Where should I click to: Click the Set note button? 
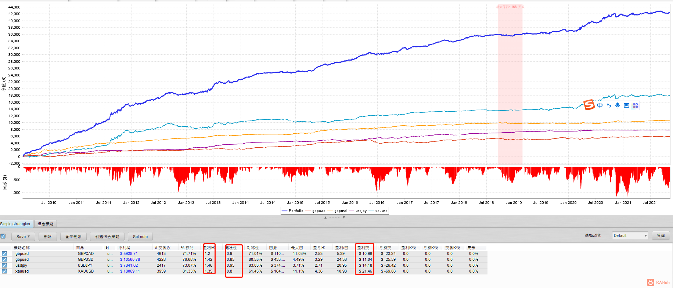click(140, 237)
